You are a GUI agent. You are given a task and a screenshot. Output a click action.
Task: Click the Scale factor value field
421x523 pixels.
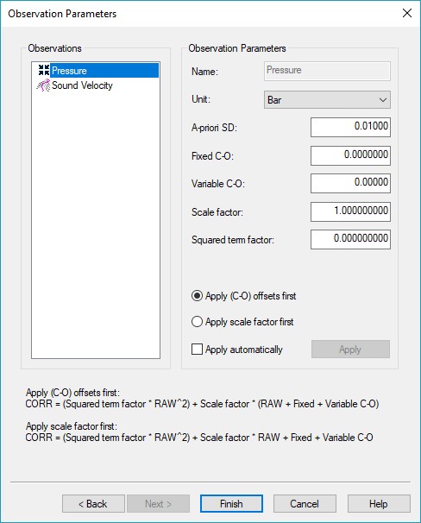[x=350, y=211]
